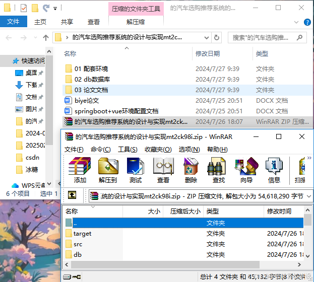The height and width of the screenshot is (282, 314).
Task: Launch the Wizard (向导) tool
Action: 246,170
